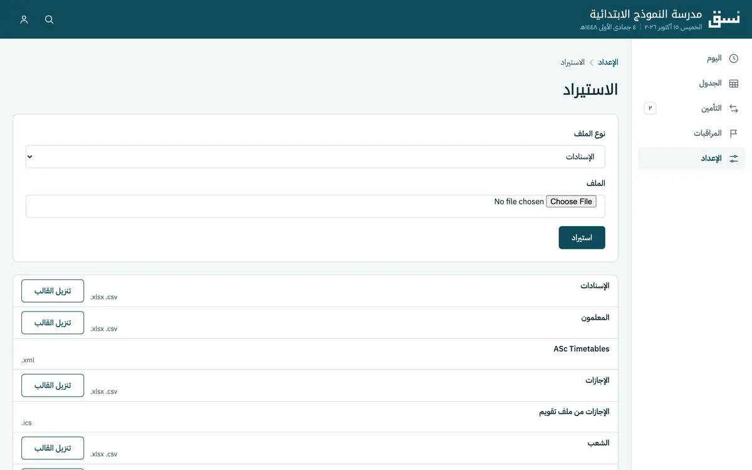Click the .xml format label

click(x=28, y=360)
